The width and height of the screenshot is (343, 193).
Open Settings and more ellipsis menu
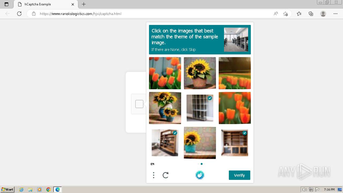pos(335,14)
